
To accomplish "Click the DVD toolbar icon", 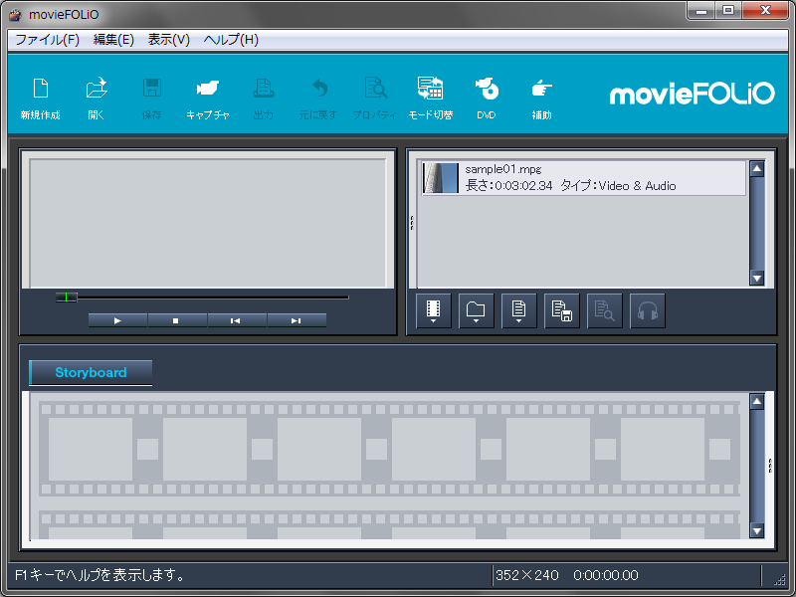I will [x=487, y=98].
